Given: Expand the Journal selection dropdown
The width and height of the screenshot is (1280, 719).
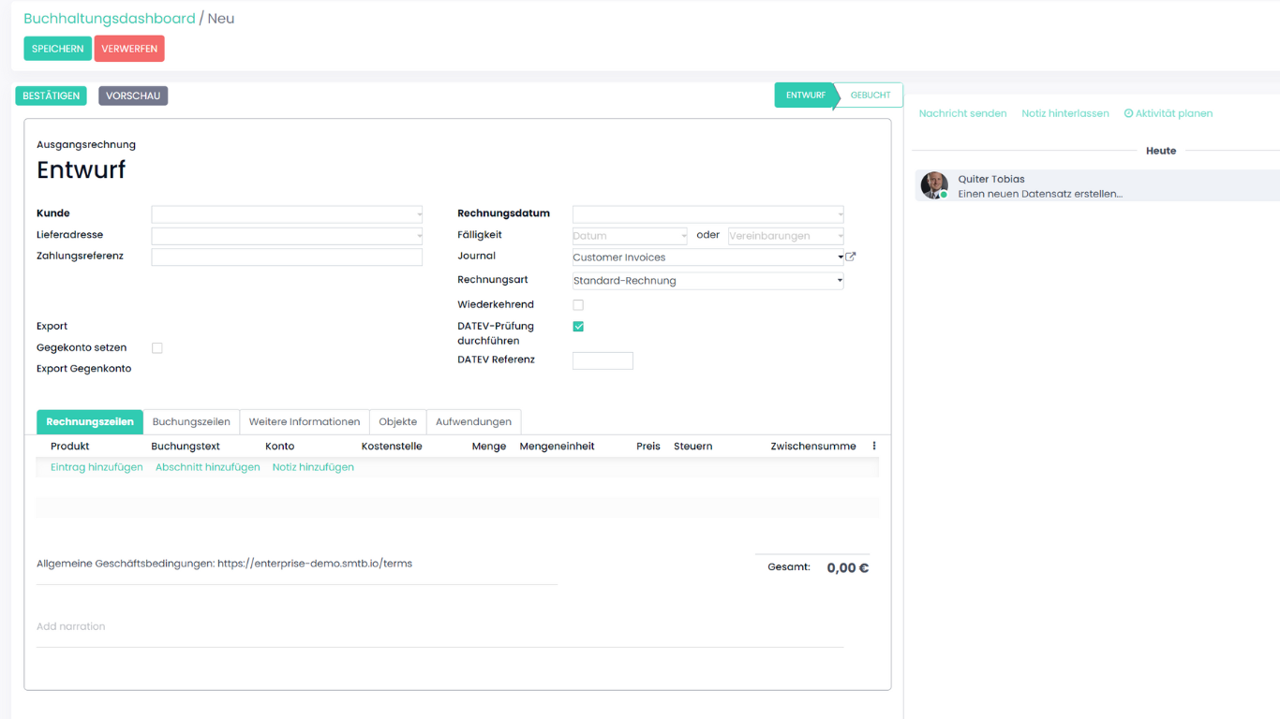Looking at the screenshot, I should [707, 257].
